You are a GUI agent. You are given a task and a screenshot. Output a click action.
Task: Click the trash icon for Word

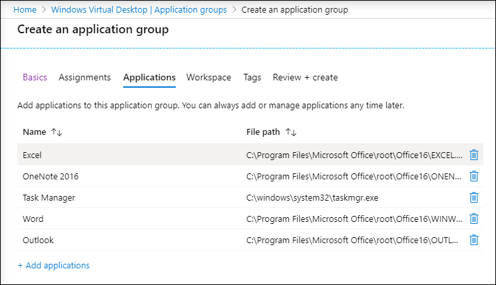(473, 219)
